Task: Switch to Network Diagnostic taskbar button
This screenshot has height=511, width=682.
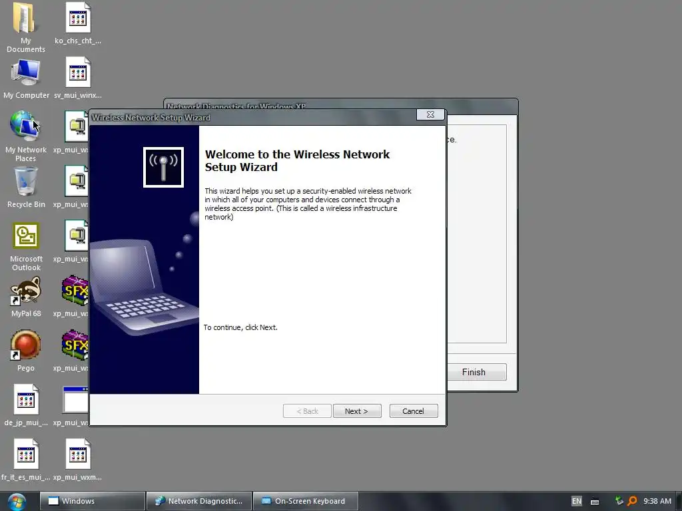Action: [x=198, y=501]
